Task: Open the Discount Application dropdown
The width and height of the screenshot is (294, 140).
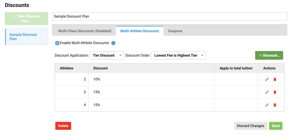Action: [x=107, y=55]
